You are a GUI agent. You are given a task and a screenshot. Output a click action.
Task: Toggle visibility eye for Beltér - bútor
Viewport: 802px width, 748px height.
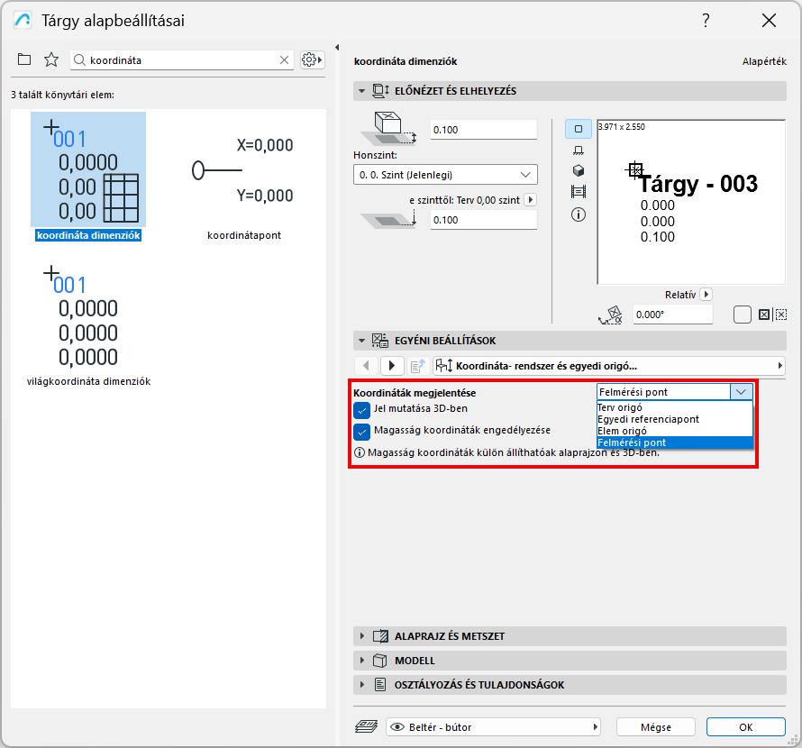coord(396,726)
